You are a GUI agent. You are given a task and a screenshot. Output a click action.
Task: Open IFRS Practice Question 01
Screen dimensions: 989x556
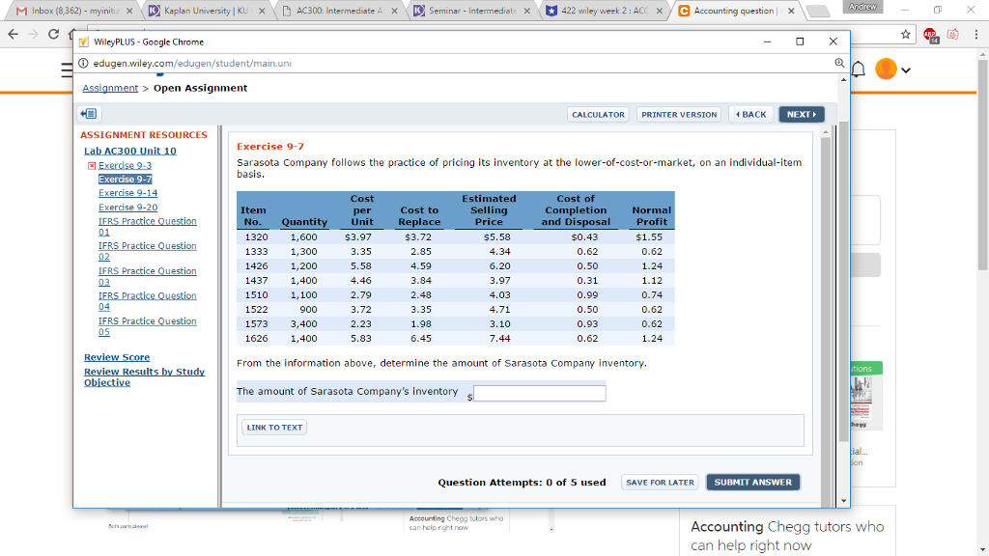[x=147, y=226]
